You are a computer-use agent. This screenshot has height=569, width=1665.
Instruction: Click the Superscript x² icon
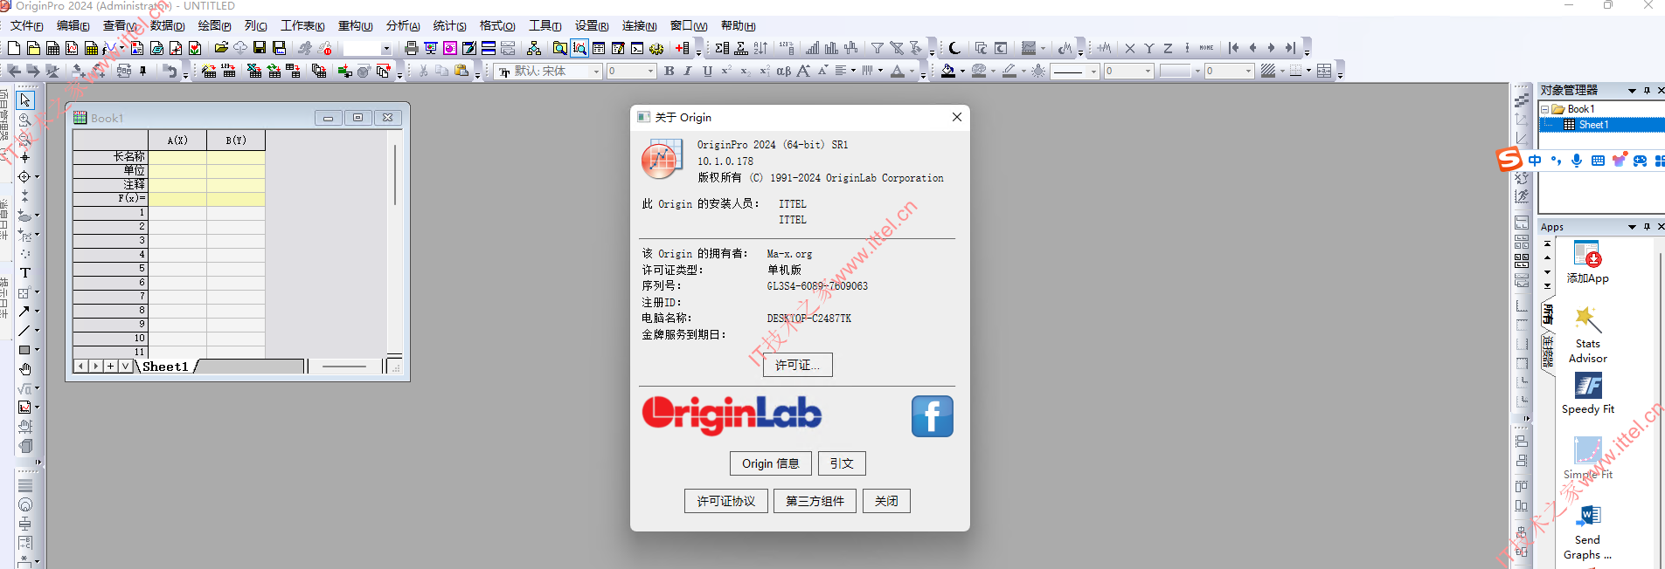[726, 71]
